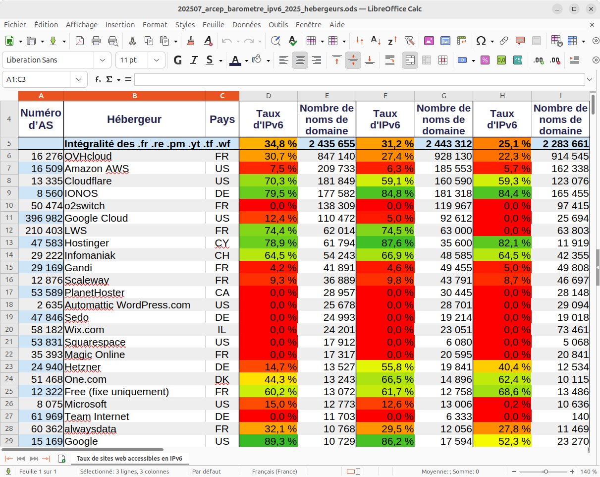Image resolution: width=600 pixels, height=477 pixels.
Task: Open the Fichier menu
Action: (15, 25)
